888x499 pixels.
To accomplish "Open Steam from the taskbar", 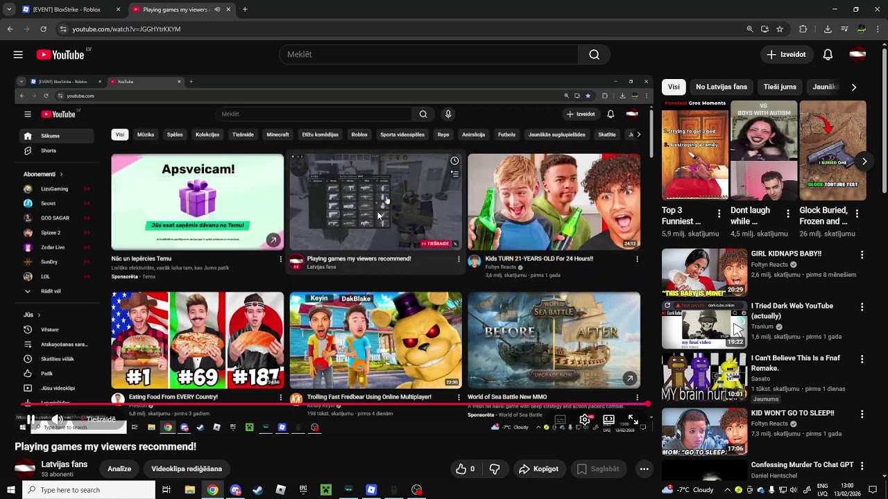I will coord(257,490).
